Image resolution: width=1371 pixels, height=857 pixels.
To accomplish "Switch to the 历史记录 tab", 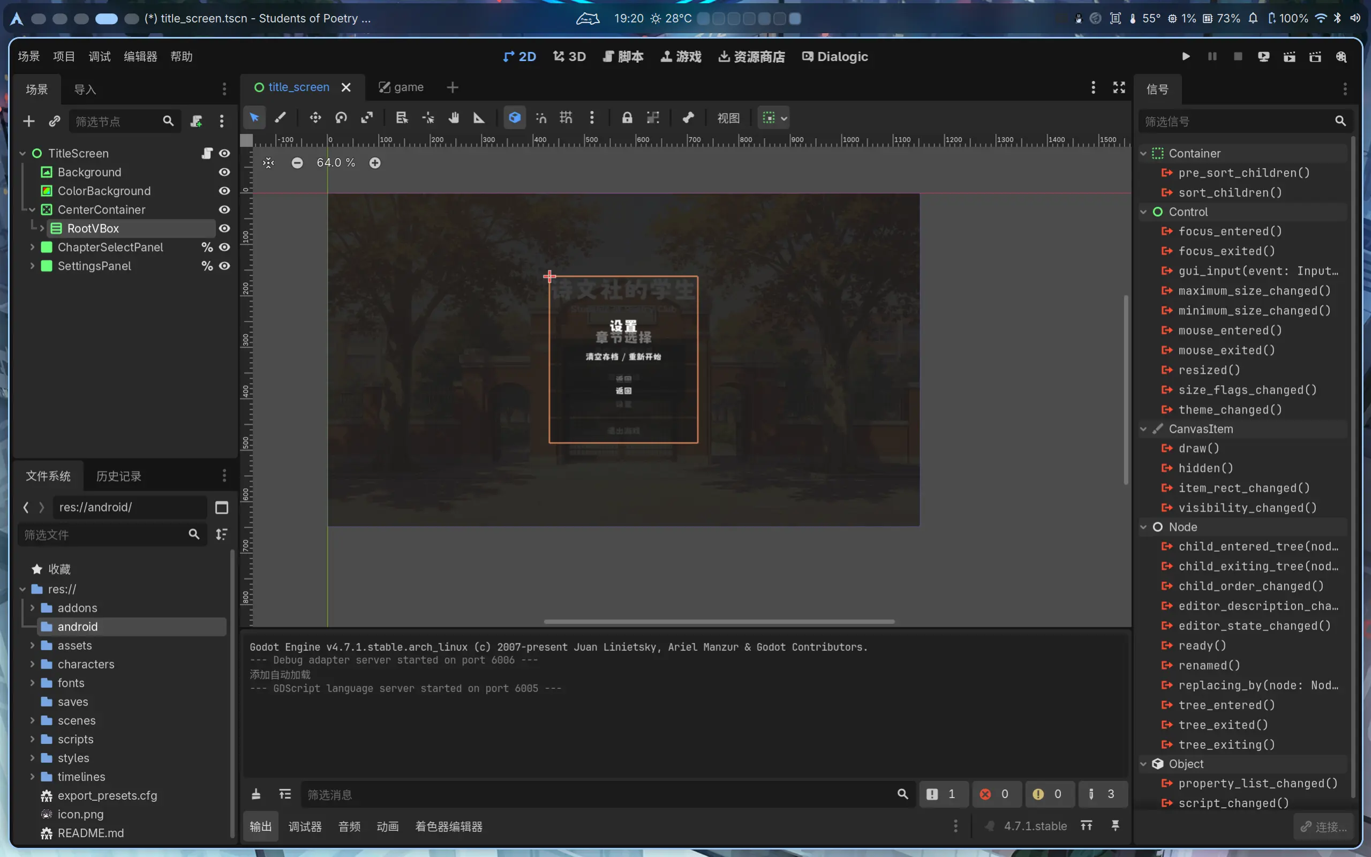I will pos(119,476).
